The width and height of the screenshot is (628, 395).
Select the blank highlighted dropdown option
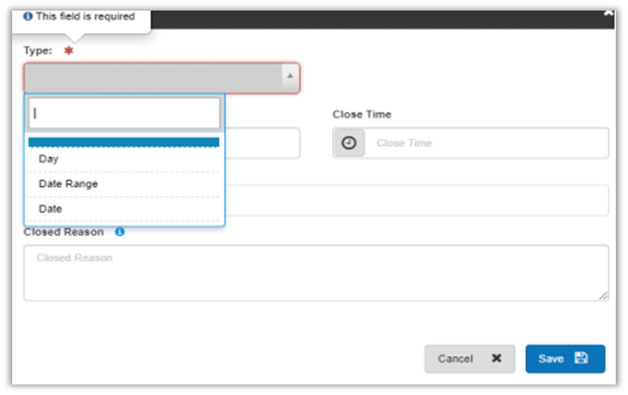(x=123, y=142)
